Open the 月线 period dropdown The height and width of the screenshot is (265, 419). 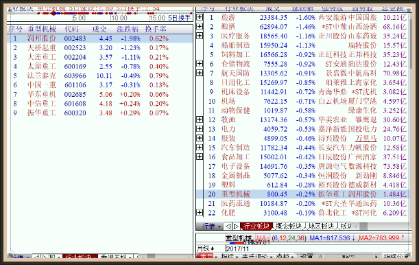coord(205,249)
